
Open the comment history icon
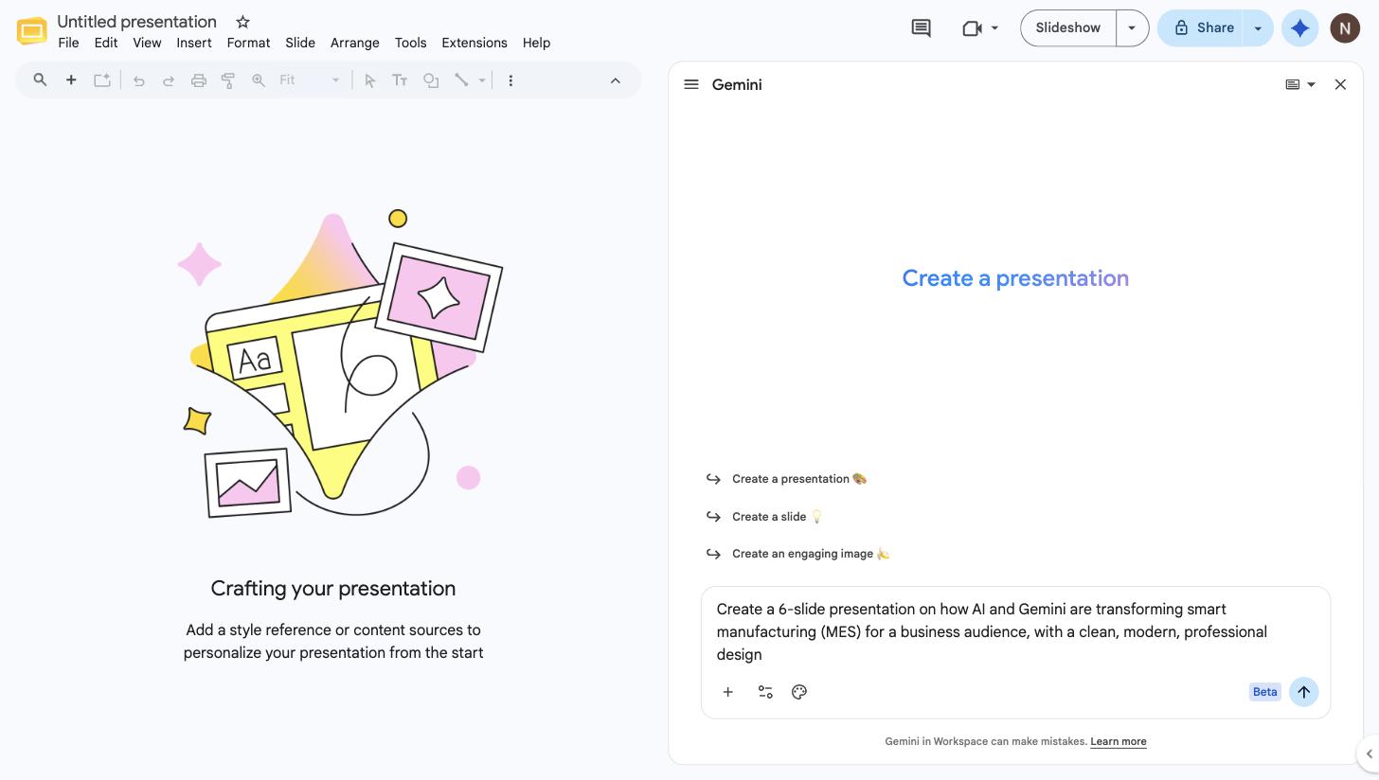pos(921,28)
